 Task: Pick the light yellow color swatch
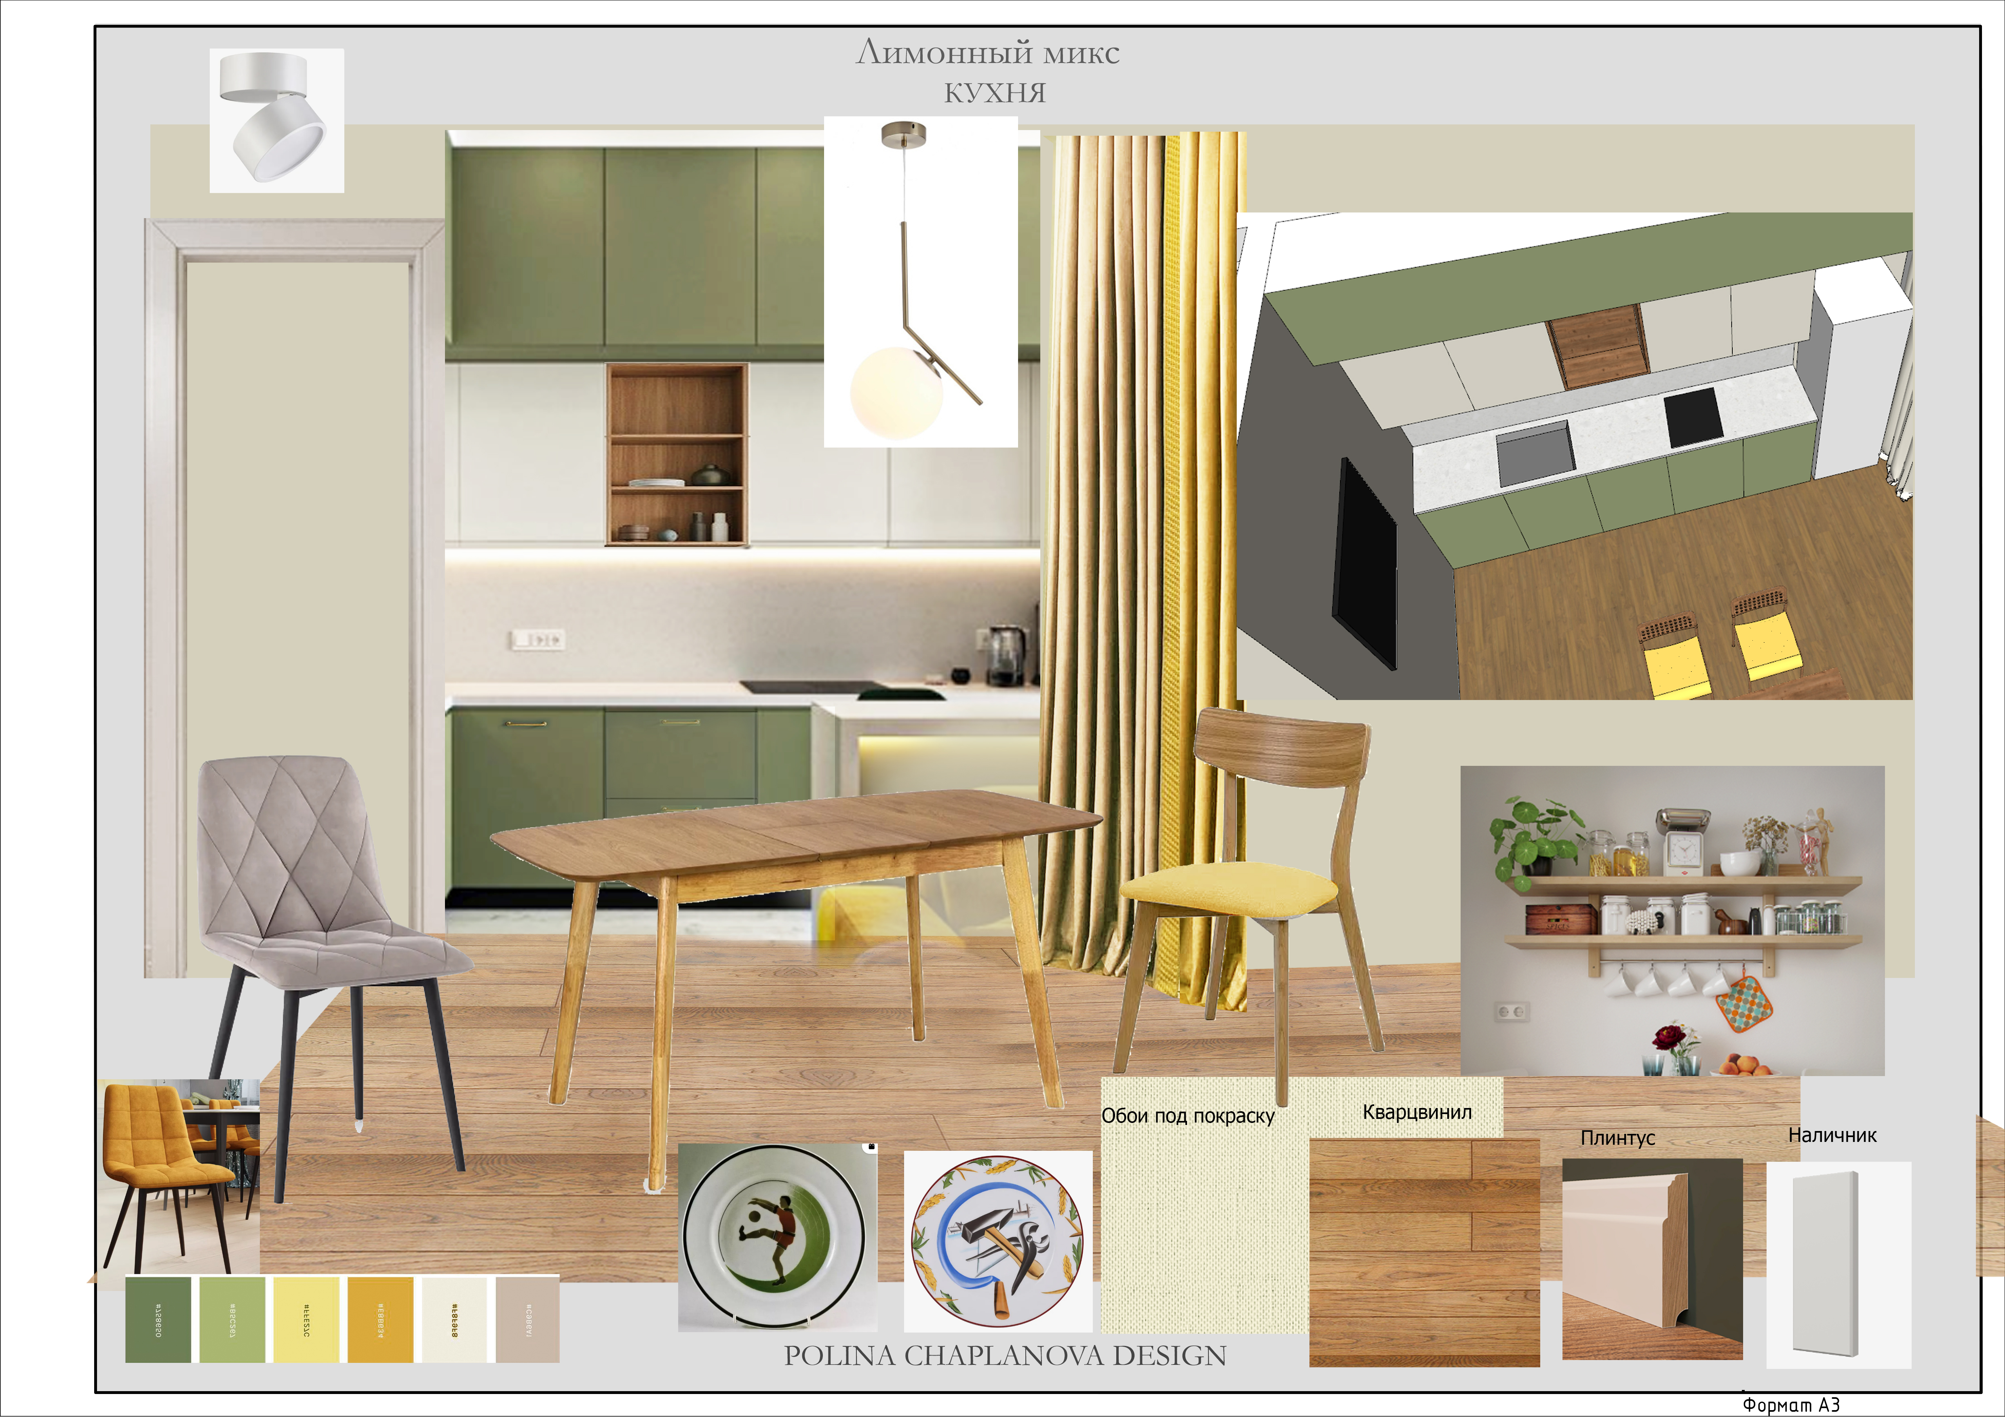click(x=306, y=1319)
